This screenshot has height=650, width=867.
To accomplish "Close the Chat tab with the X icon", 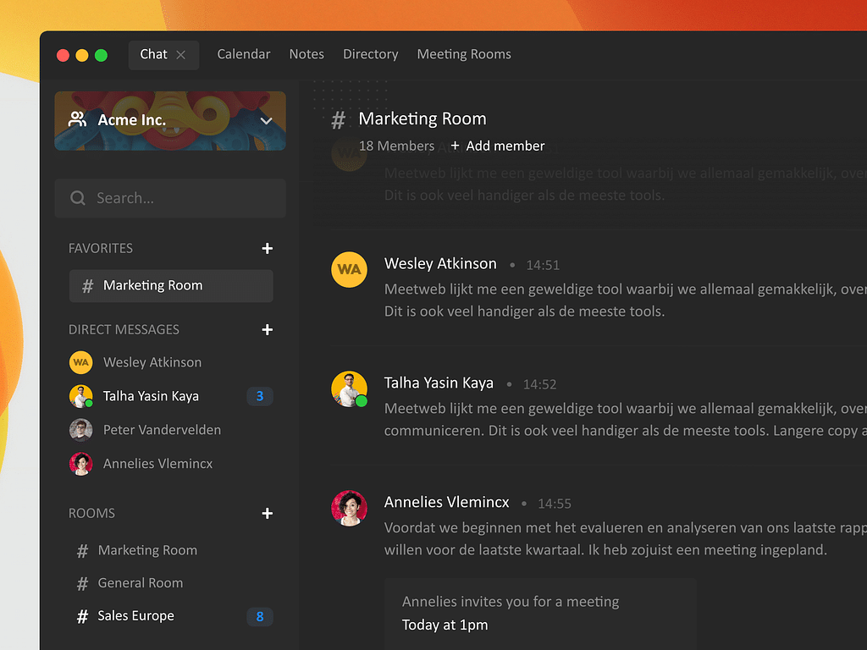I will [180, 55].
